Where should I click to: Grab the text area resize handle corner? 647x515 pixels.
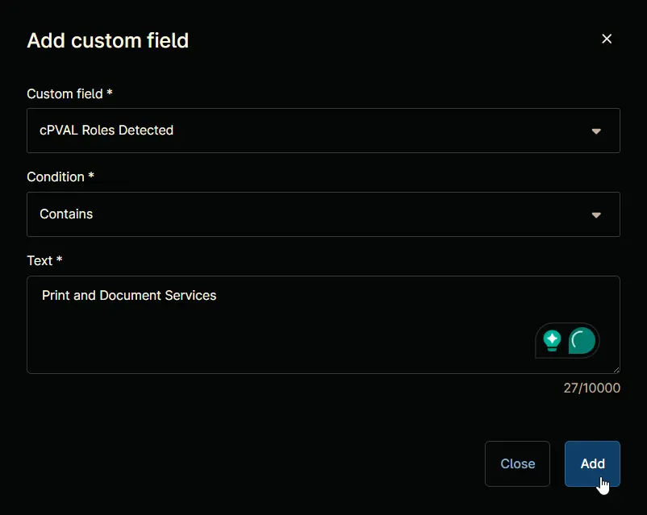pos(616,370)
